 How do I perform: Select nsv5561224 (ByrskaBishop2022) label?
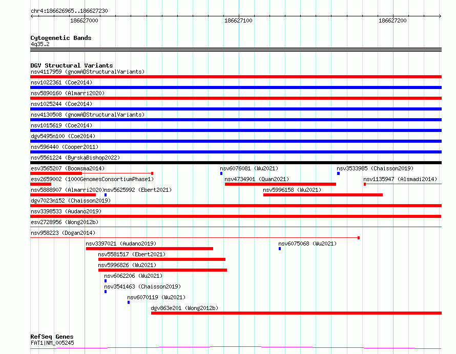(x=75, y=158)
